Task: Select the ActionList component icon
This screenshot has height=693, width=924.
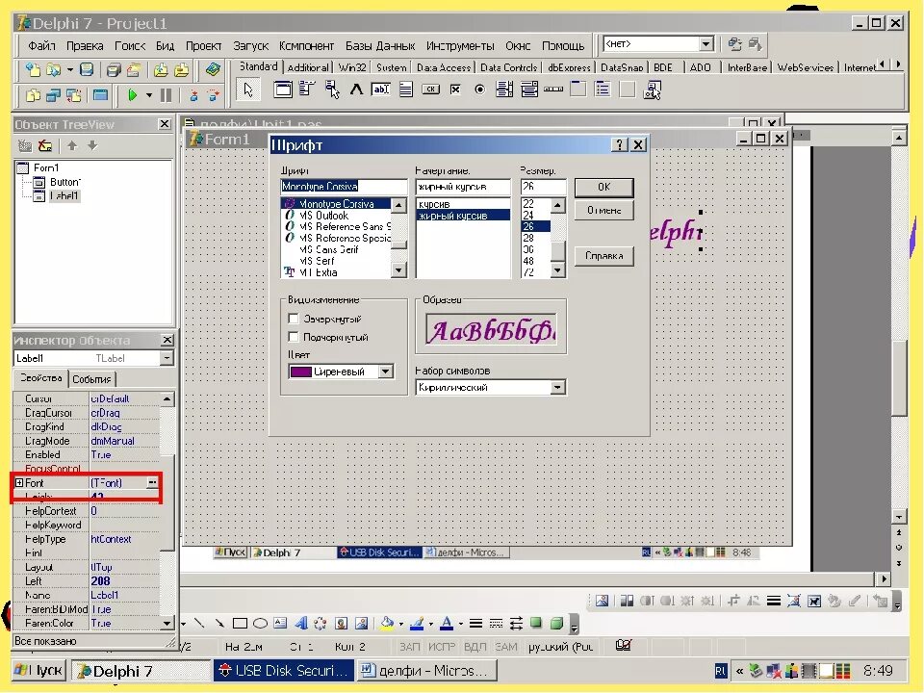Action: coord(652,90)
